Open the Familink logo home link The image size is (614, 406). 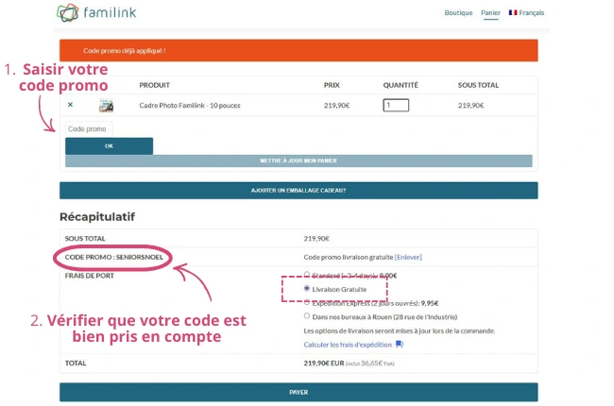(96, 12)
